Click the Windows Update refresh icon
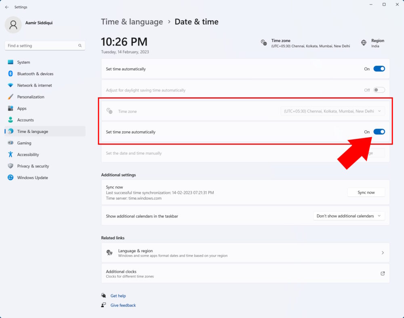404x318 pixels. pos(11,178)
